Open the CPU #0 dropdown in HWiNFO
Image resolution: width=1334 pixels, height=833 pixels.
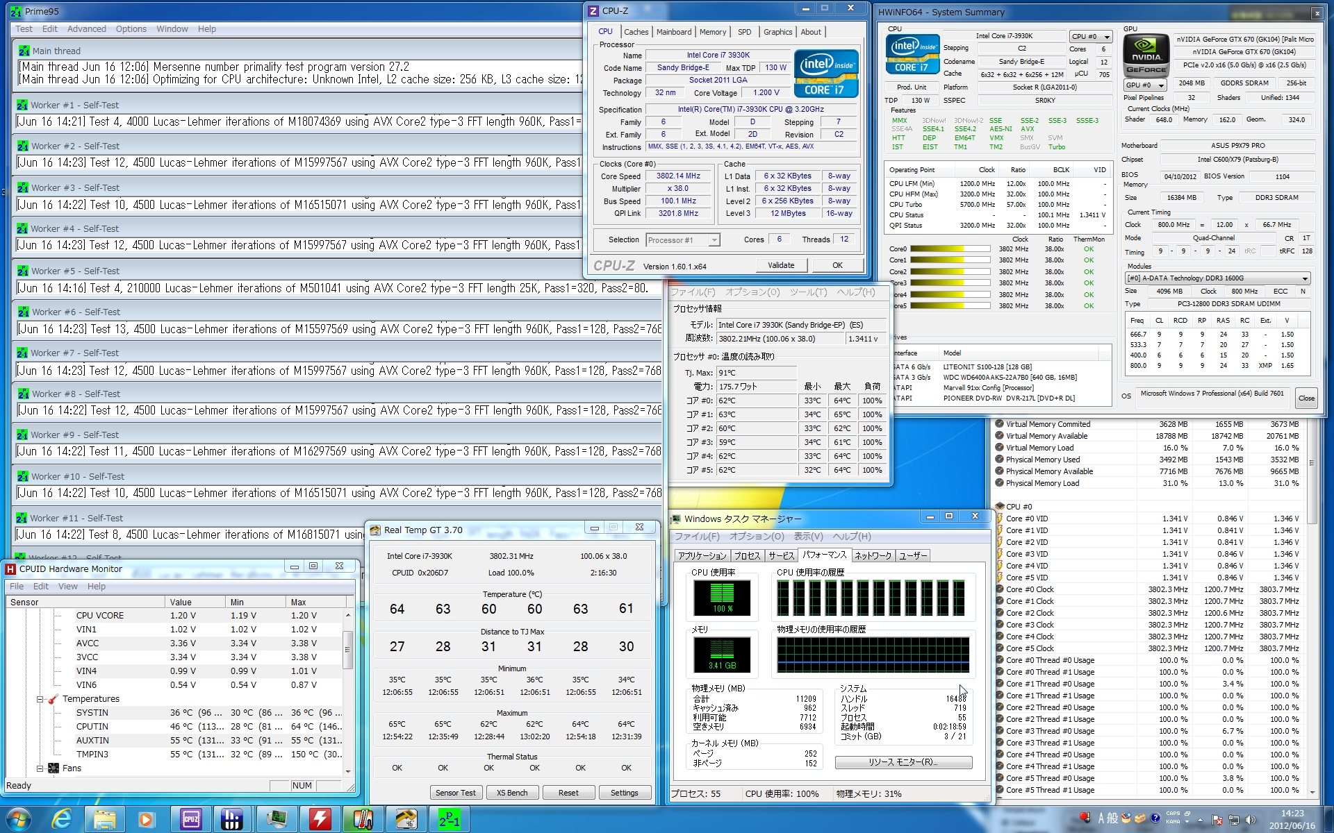pos(1090,37)
